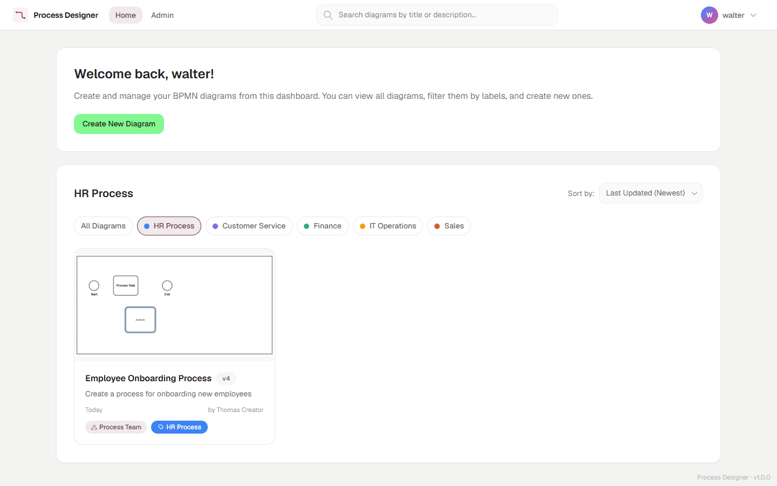The image size is (777, 486).
Task: Click the 'by Thomas Creator' author text
Action: click(236, 410)
